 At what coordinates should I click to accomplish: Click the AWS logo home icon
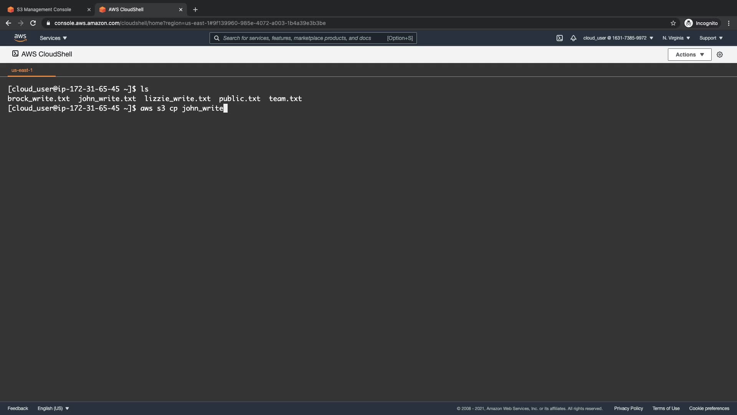pyautogui.click(x=20, y=38)
